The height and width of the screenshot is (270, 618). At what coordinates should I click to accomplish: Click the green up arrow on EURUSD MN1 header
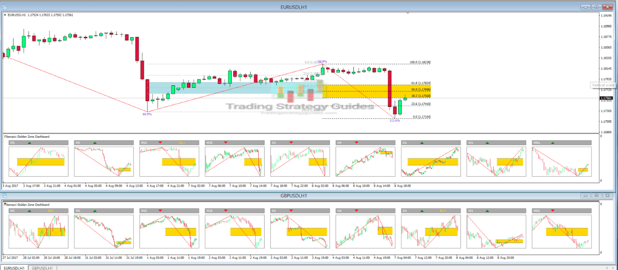[x=553, y=143]
